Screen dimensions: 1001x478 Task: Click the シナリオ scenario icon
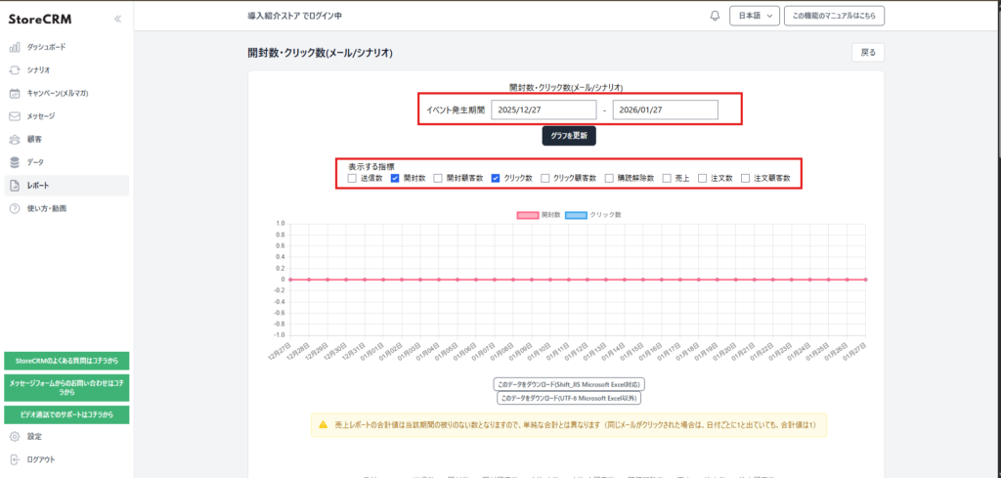pos(15,70)
